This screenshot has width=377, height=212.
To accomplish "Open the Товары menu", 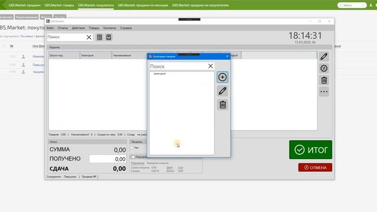I will pyautogui.click(x=94, y=28).
